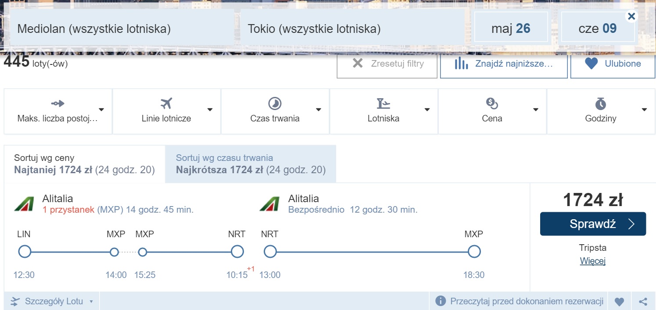Click 1724 zł price text

593,200
